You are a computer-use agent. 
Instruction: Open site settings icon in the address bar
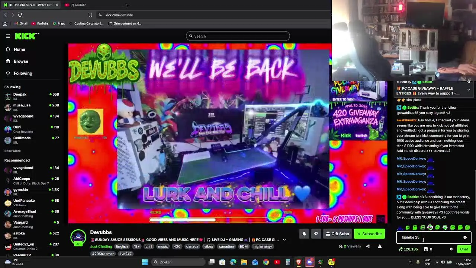(x=100, y=15)
